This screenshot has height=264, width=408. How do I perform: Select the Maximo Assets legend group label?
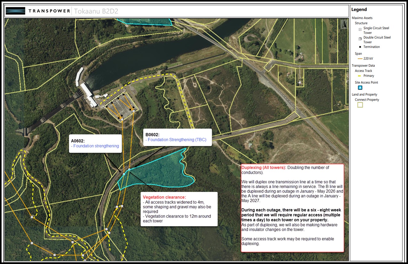[x=362, y=18]
